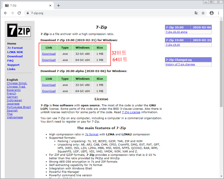This screenshot has height=179, width=224.
Task: Click the 7-Zip logo image
Action: pos(19,30)
